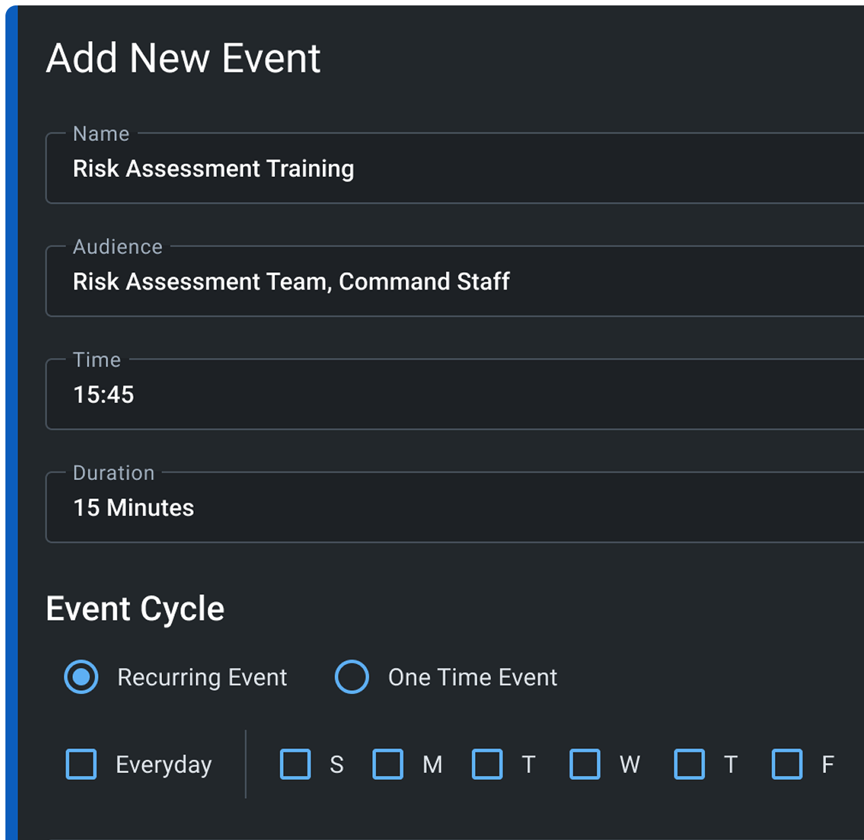The image size is (864, 840).
Task: Select the Recurring Event radio button
Action: point(81,677)
